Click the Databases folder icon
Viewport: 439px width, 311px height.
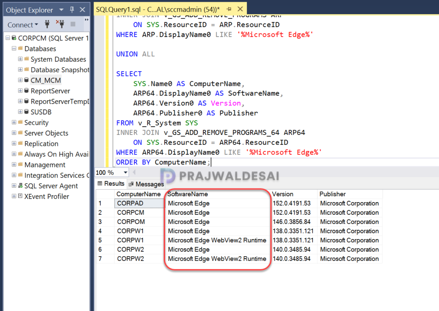pos(20,48)
